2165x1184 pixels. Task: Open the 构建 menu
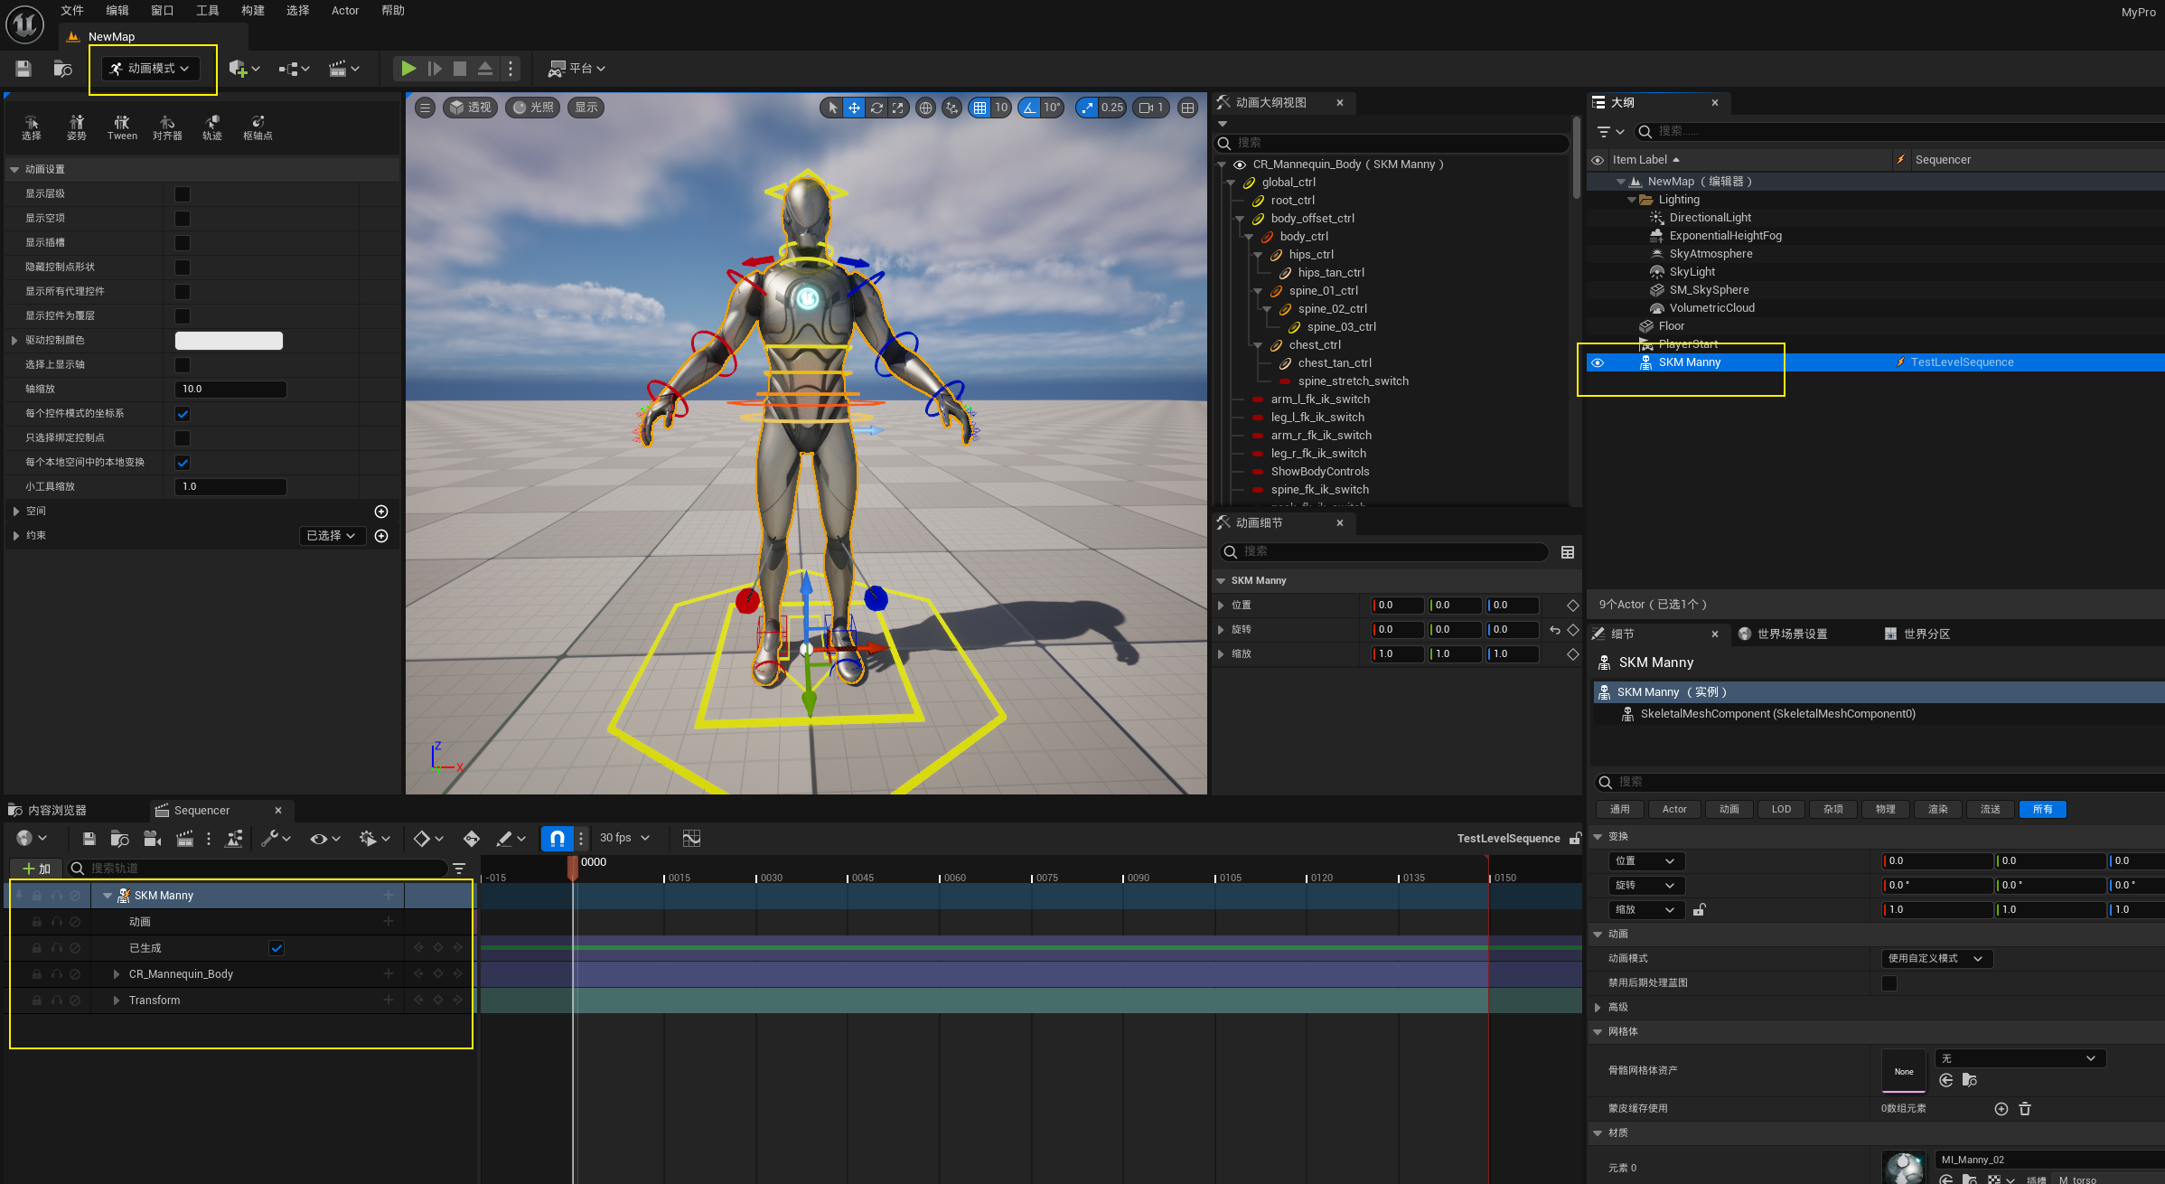coord(253,11)
